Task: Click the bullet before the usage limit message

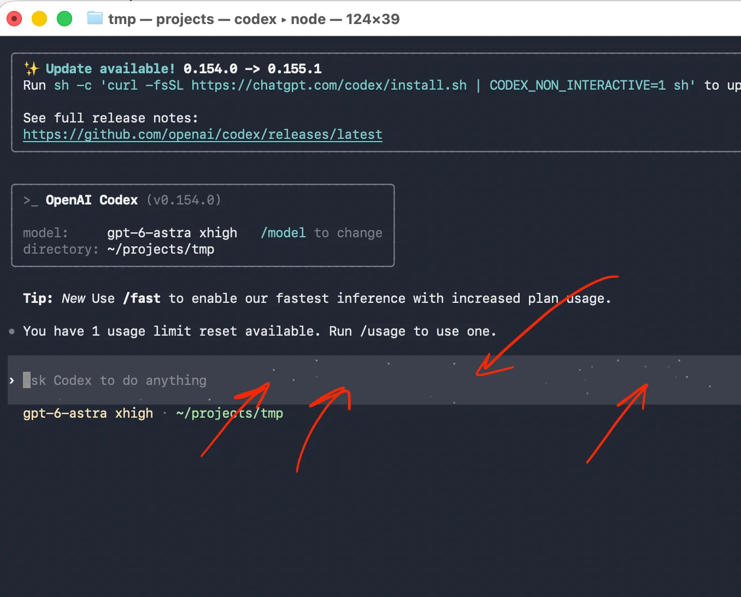Action: point(12,331)
